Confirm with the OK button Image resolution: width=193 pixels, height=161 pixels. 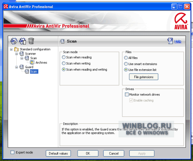(x=88, y=153)
